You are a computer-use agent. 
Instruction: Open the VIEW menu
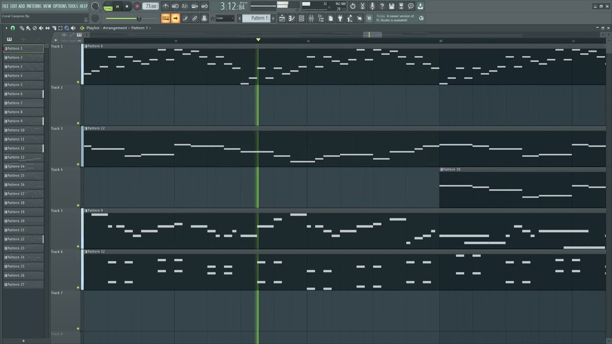pos(47,6)
